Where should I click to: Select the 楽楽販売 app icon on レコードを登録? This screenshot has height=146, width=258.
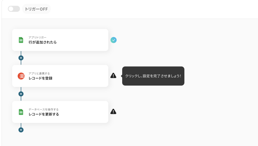coord(21,76)
